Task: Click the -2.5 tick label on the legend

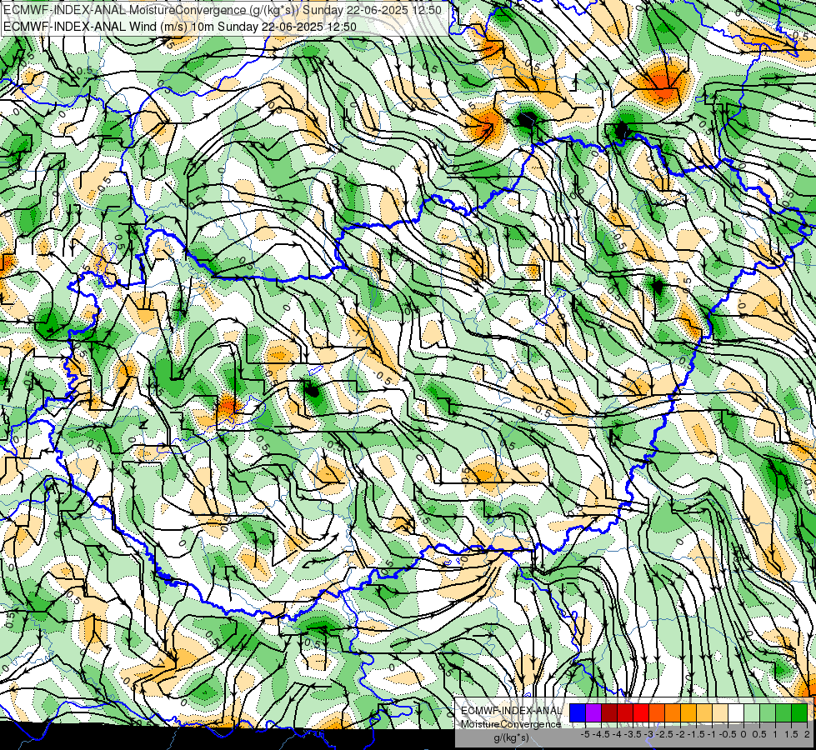Action: [664, 734]
